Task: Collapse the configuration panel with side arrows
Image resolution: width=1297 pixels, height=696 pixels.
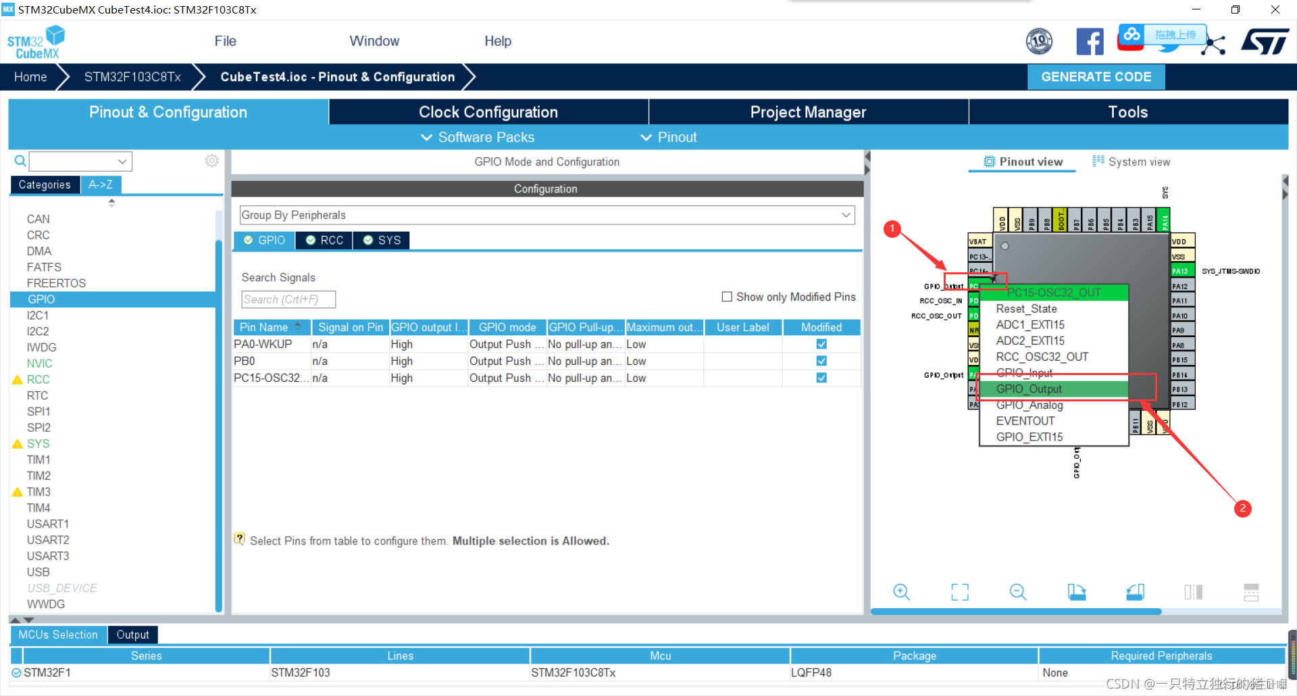Action: tap(867, 163)
